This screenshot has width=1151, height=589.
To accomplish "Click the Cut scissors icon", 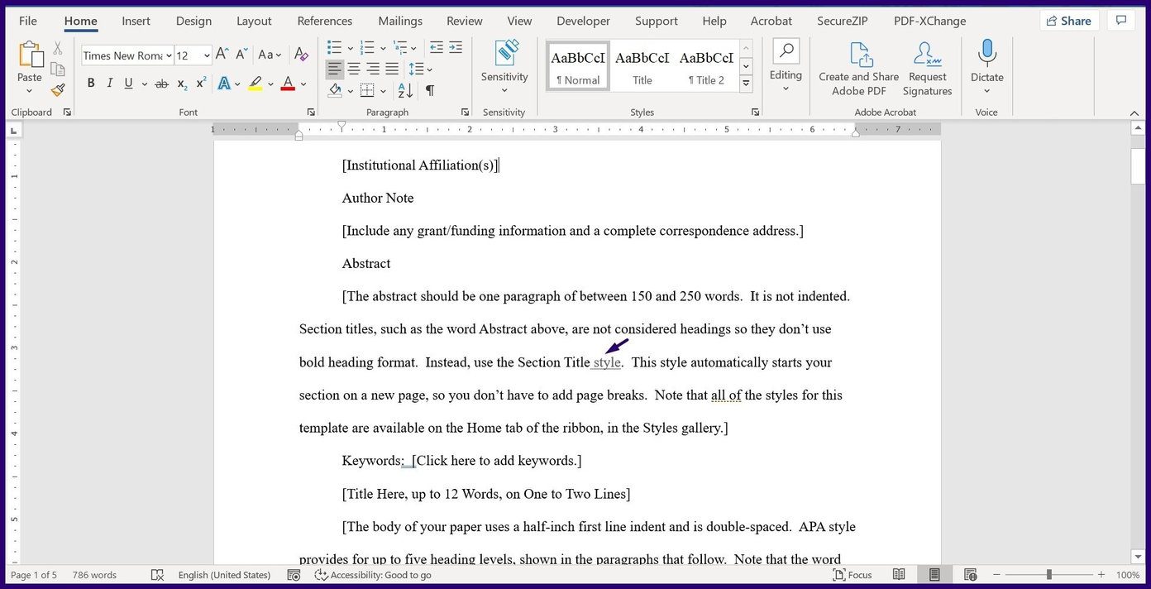I will (58, 49).
